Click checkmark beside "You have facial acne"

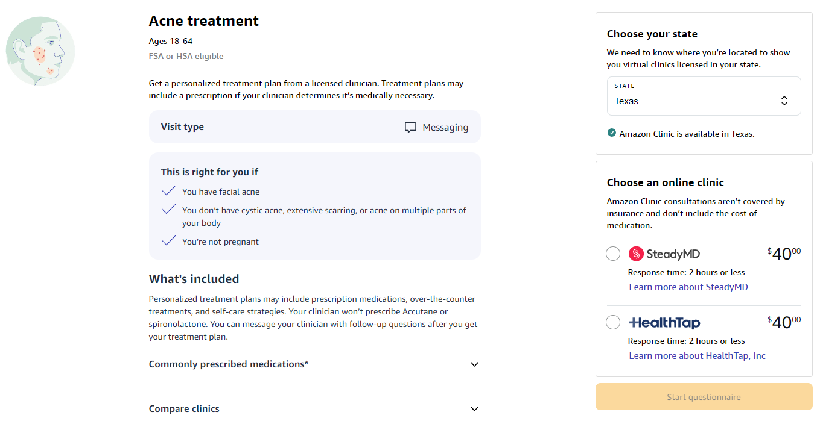(x=168, y=192)
